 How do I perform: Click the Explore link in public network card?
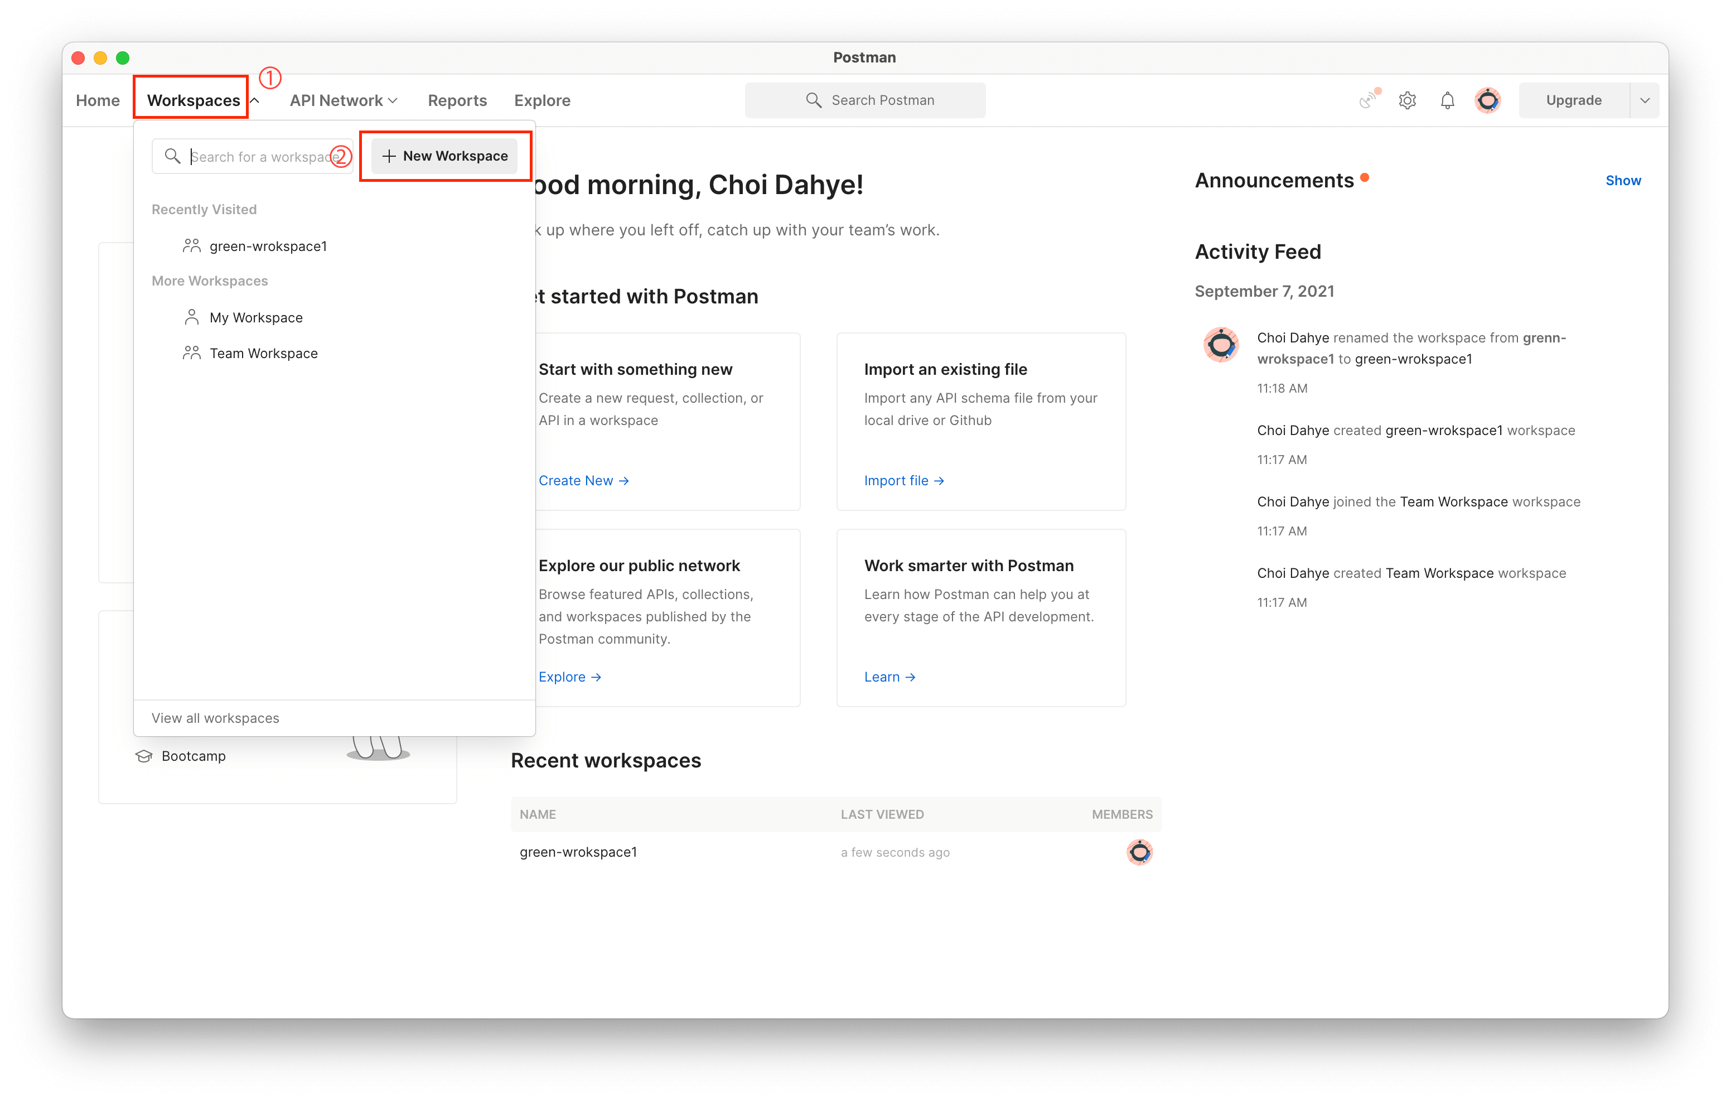pyautogui.click(x=569, y=677)
